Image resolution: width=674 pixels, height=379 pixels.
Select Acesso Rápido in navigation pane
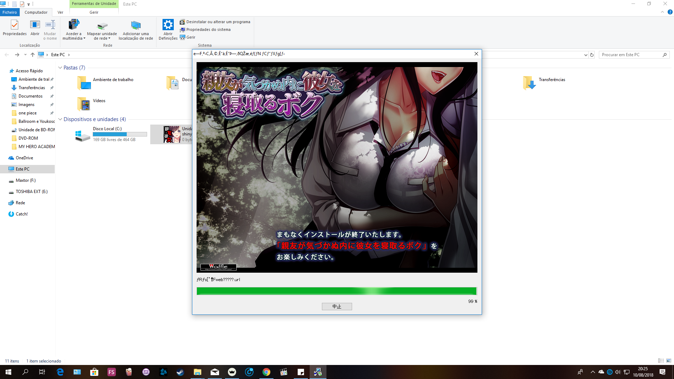tap(29, 71)
